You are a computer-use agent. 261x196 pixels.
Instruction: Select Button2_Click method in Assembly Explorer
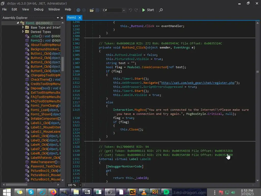coord(45,58)
